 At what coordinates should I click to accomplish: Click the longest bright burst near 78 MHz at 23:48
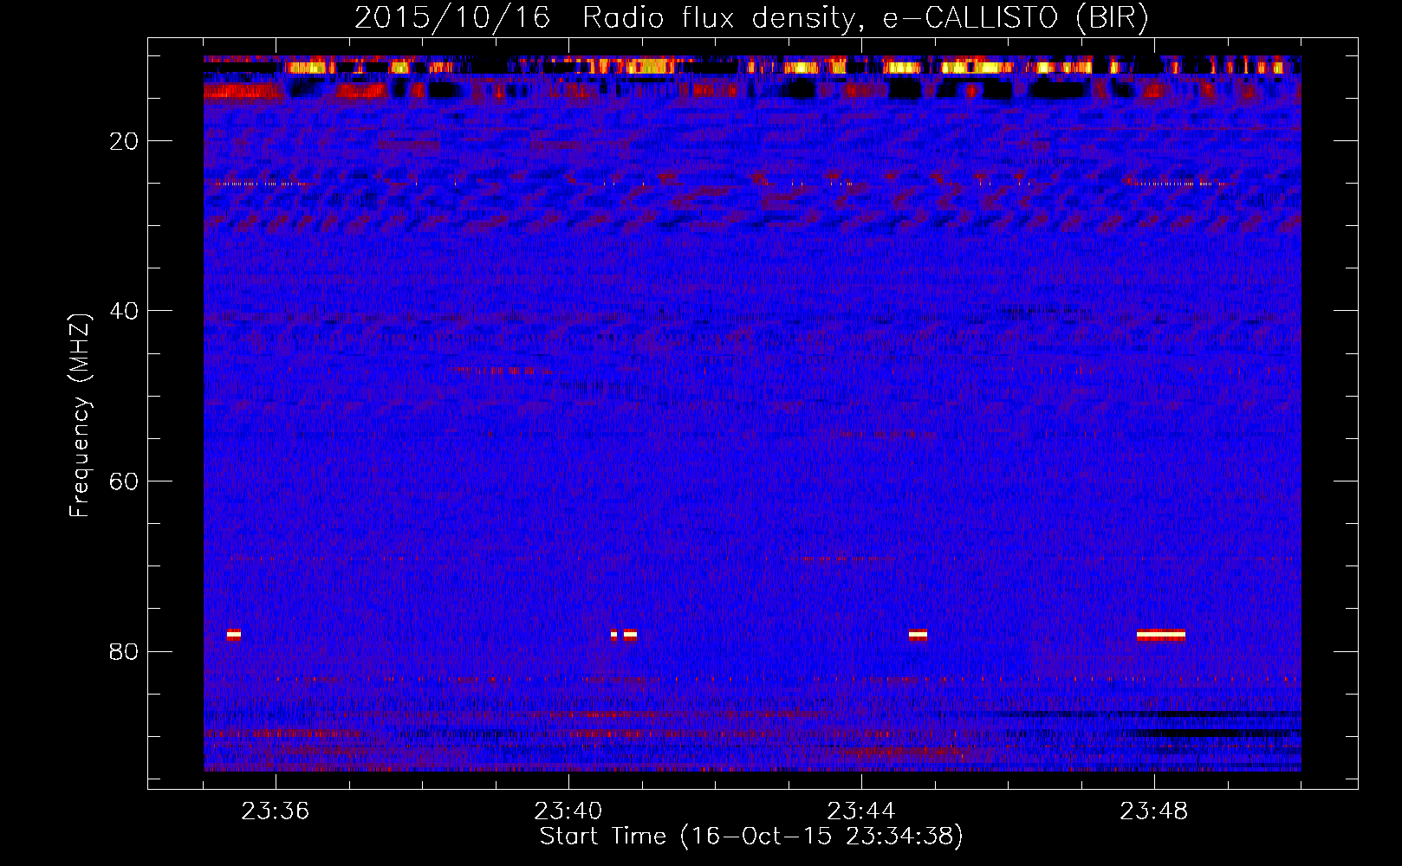[x=1161, y=635]
